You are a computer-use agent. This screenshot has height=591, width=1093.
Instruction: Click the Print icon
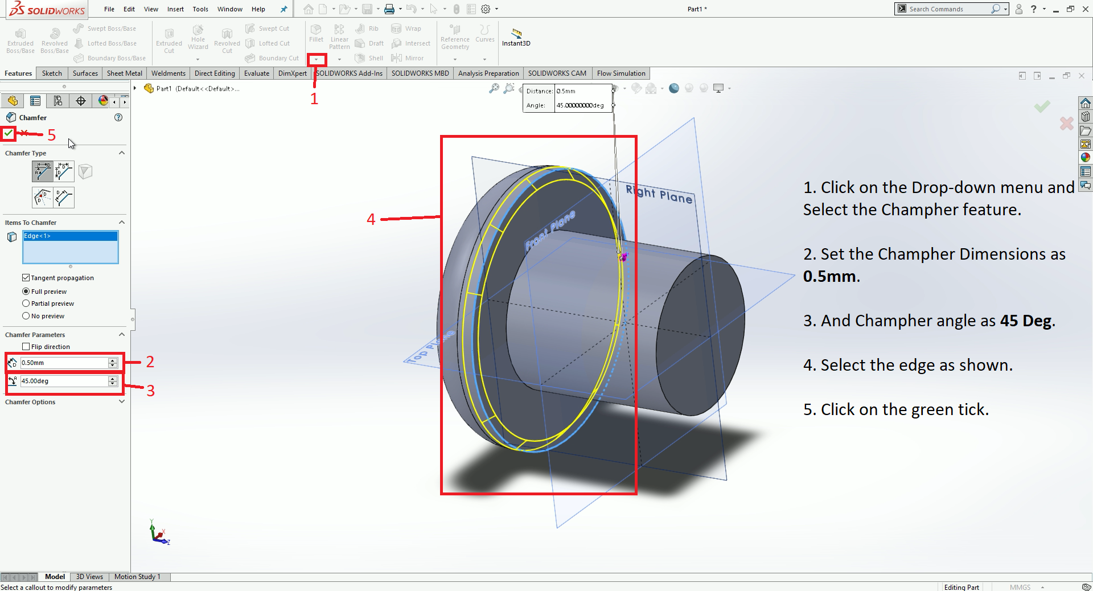(x=389, y=9)
